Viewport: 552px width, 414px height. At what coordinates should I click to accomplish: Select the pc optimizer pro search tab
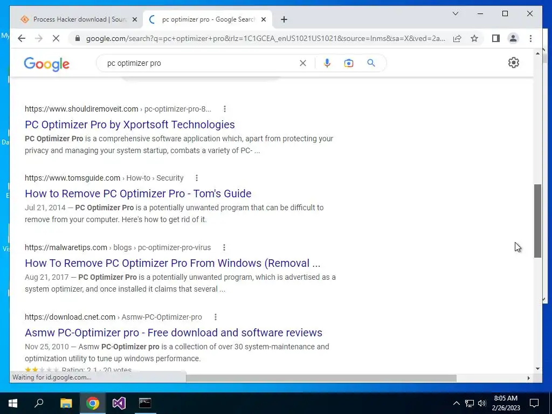208,19
